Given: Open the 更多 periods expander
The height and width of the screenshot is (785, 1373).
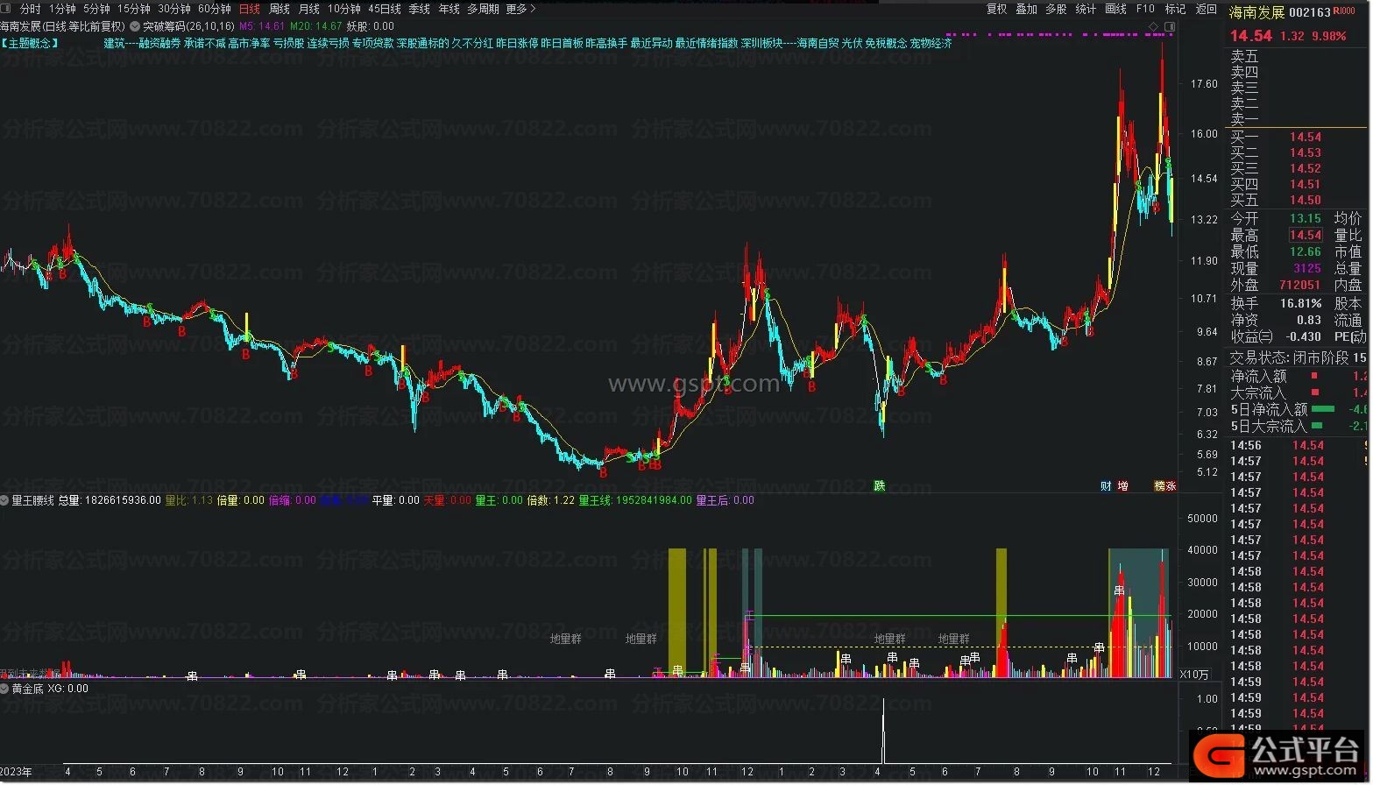Looking at the screenshot, I should (x=520, y=9).
